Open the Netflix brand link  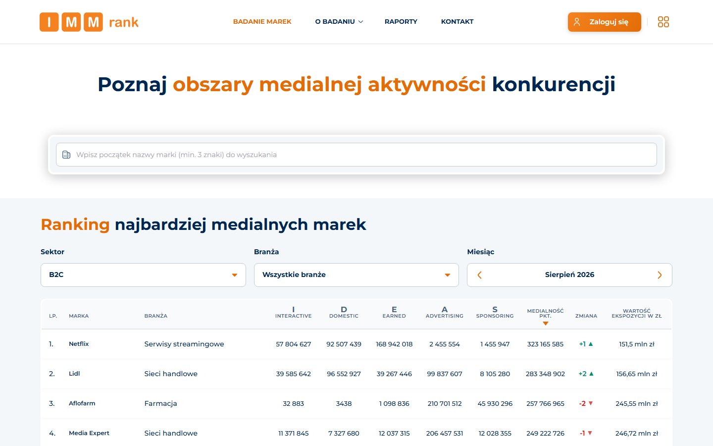(79, 344)
